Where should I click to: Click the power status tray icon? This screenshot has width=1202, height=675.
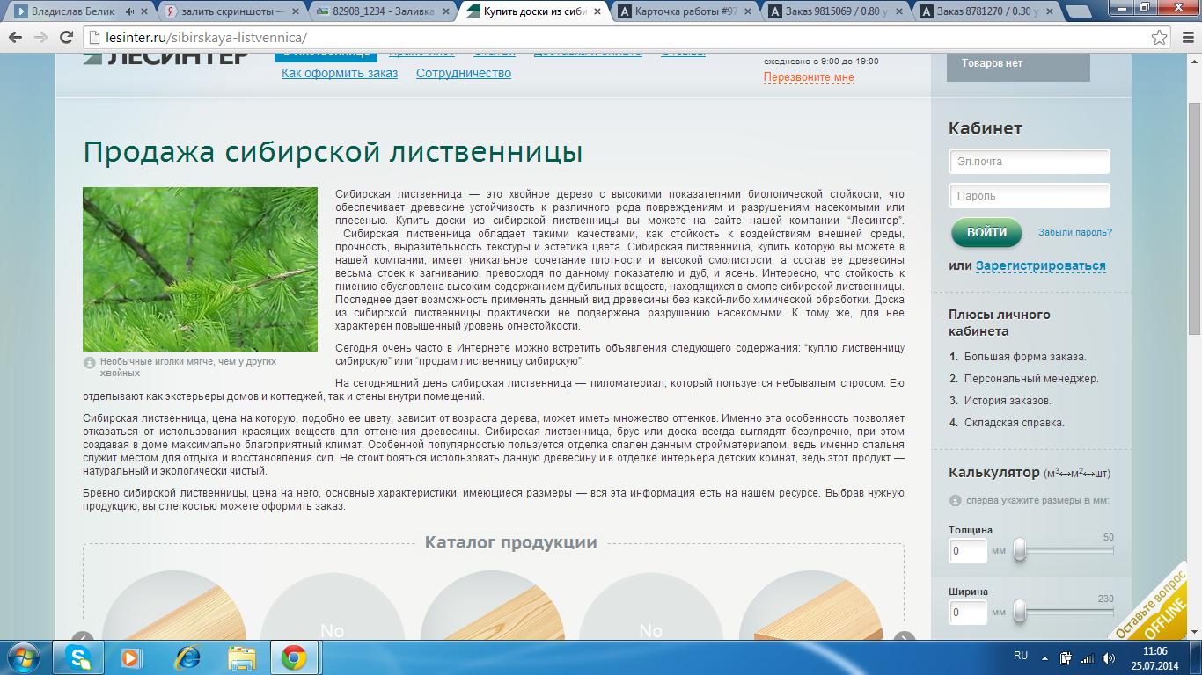click(1066, 657)
